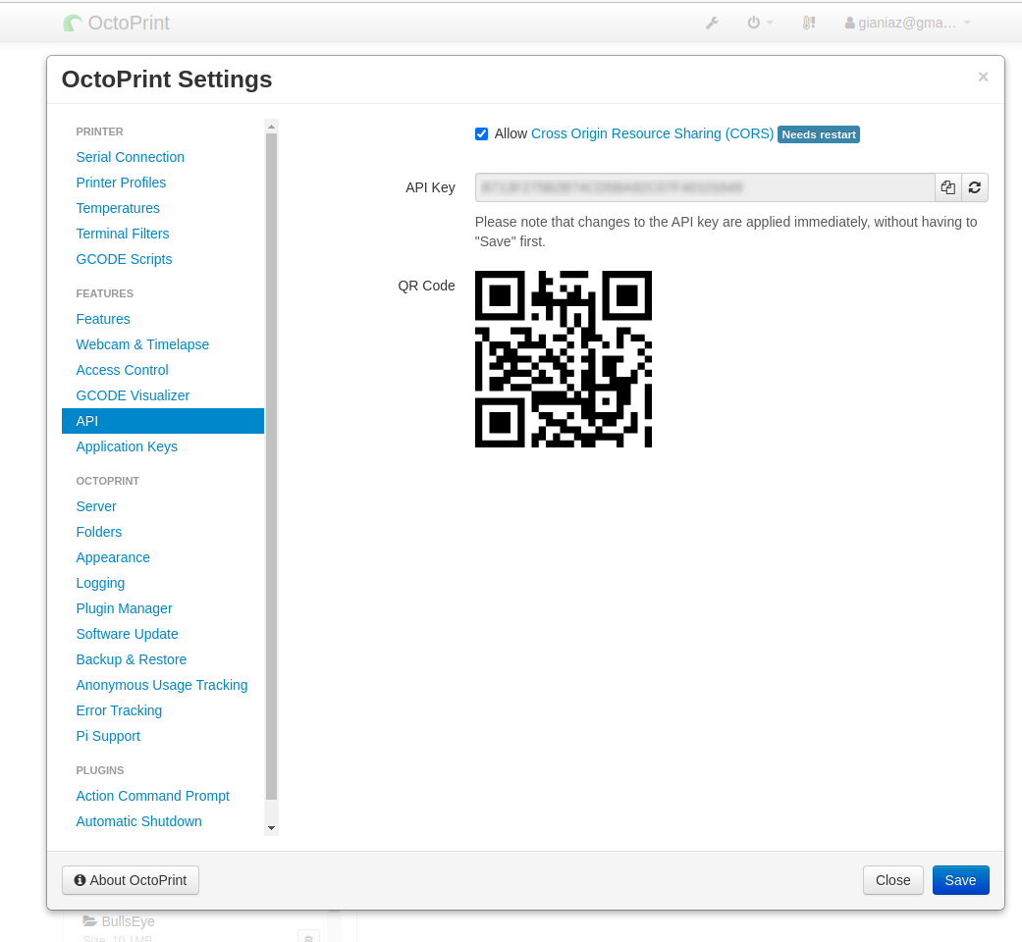
Task: Follow Cross Origin Resource Sharing (CORS) link
Action: point(653,133)
